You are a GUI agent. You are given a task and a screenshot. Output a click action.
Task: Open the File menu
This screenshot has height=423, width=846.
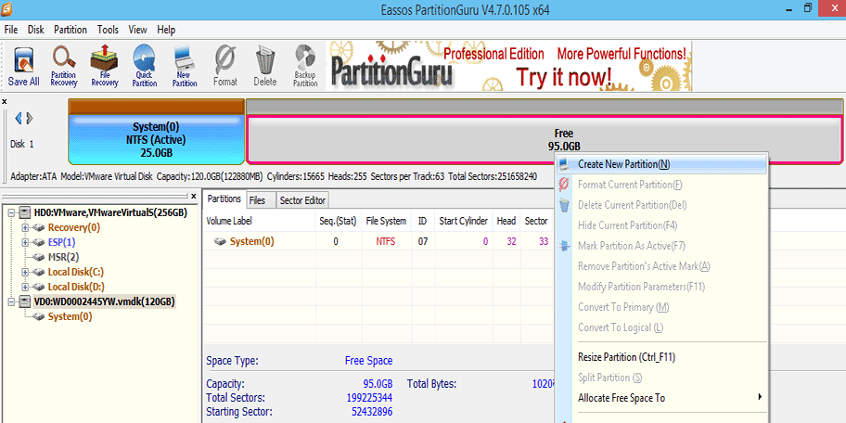[11, 30]
